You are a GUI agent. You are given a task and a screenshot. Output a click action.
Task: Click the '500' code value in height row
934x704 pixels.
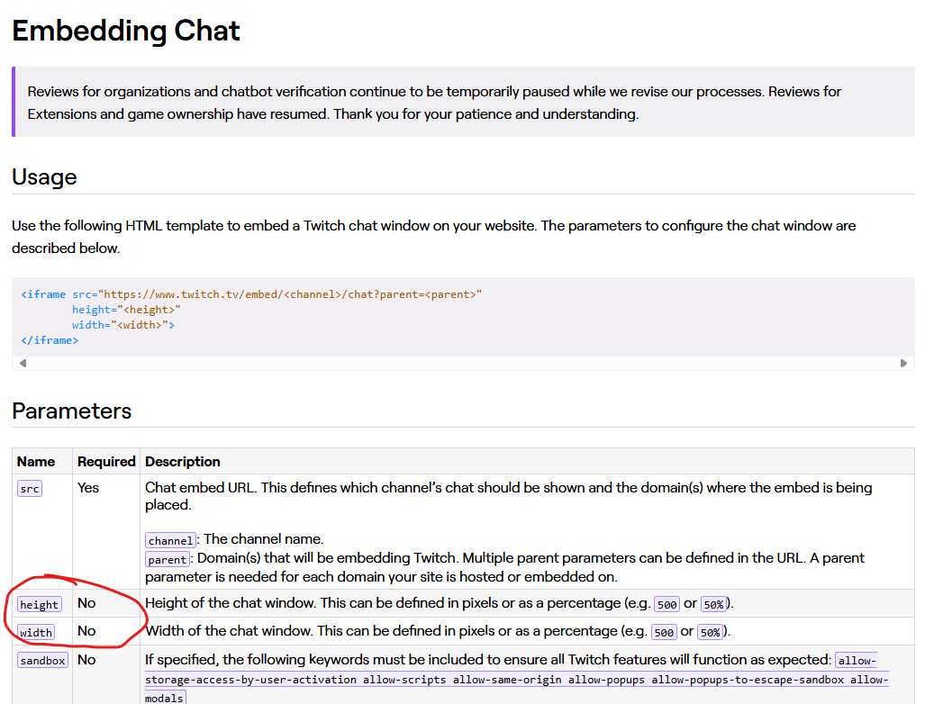click(667, 605)
